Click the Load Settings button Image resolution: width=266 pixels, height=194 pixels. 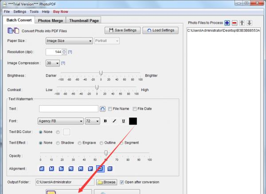coord(160,30)
